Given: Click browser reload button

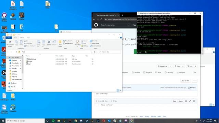Looking at the screenshot, I should [101, 19].
